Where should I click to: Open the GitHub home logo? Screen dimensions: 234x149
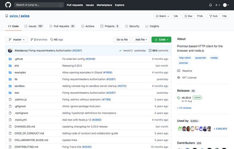point(8,5)
